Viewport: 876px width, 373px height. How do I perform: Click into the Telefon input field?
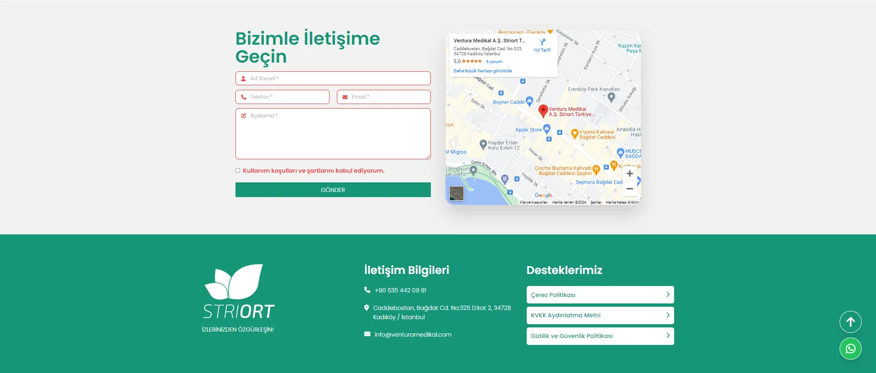(282, 97)
